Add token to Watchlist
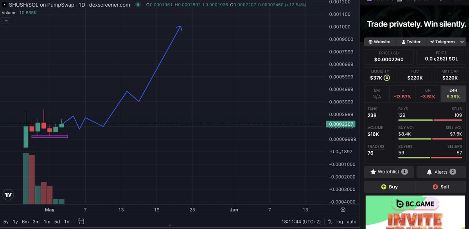The height and width of the screenshot is (229, 469). (x=389, y=172)
